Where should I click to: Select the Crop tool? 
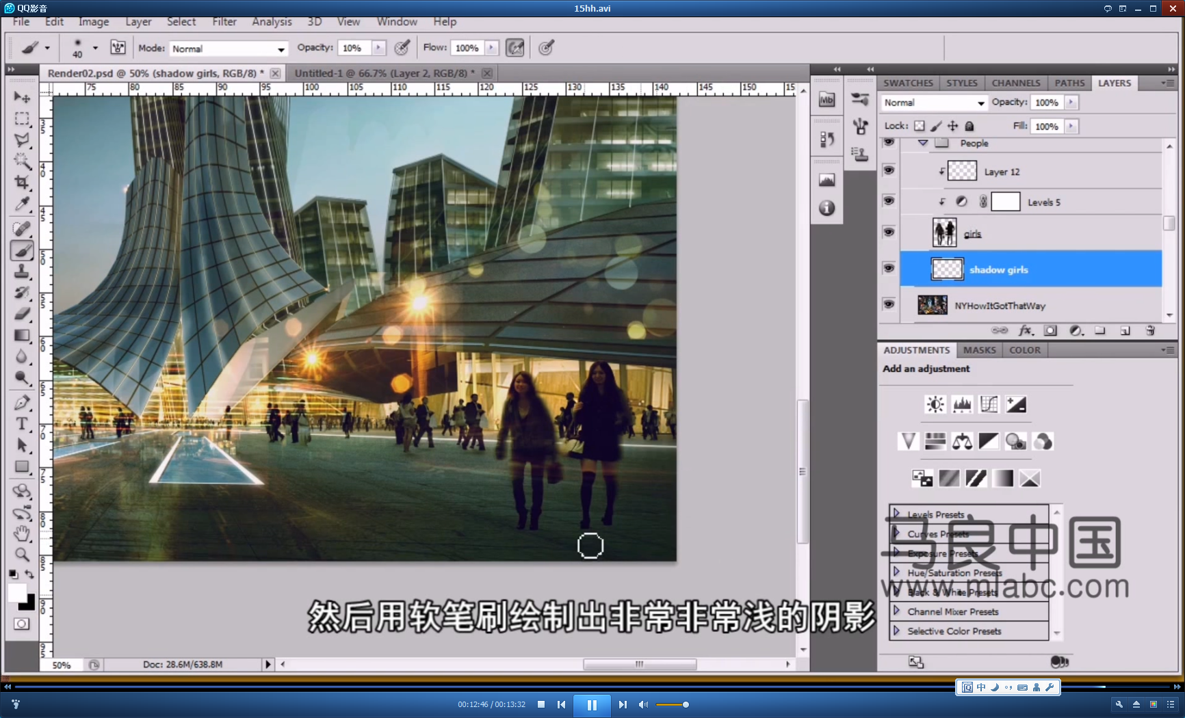(x=21, y=183)
